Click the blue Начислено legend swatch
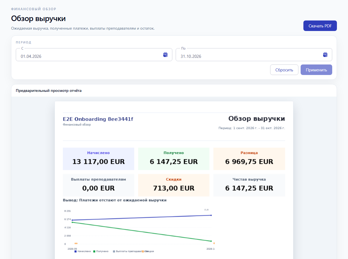The image size is (348, 259). coord(76,251)
